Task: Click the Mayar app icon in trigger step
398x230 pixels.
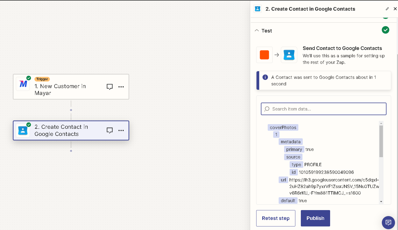Action: coord(23,84)
